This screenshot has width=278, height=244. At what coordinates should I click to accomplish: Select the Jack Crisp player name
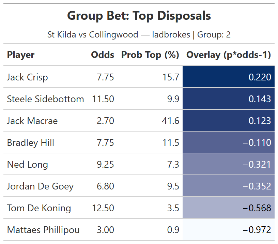(28, 77)
